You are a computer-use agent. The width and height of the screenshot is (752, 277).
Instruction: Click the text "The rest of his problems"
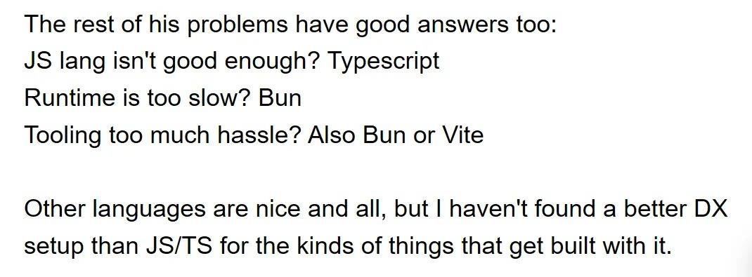156,25
